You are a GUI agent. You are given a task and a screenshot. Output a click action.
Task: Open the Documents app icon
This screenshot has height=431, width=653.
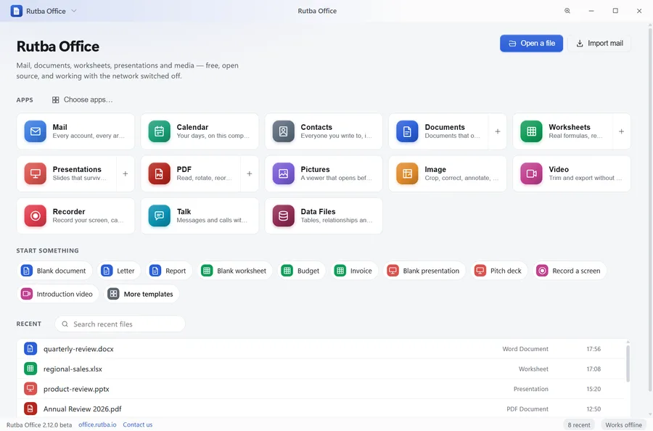point(407,131)
